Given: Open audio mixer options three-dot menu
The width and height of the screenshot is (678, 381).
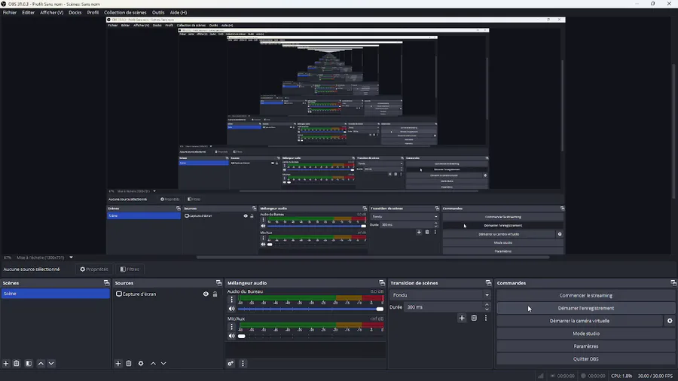Looking at the screenshot, I should coord(243,363).
